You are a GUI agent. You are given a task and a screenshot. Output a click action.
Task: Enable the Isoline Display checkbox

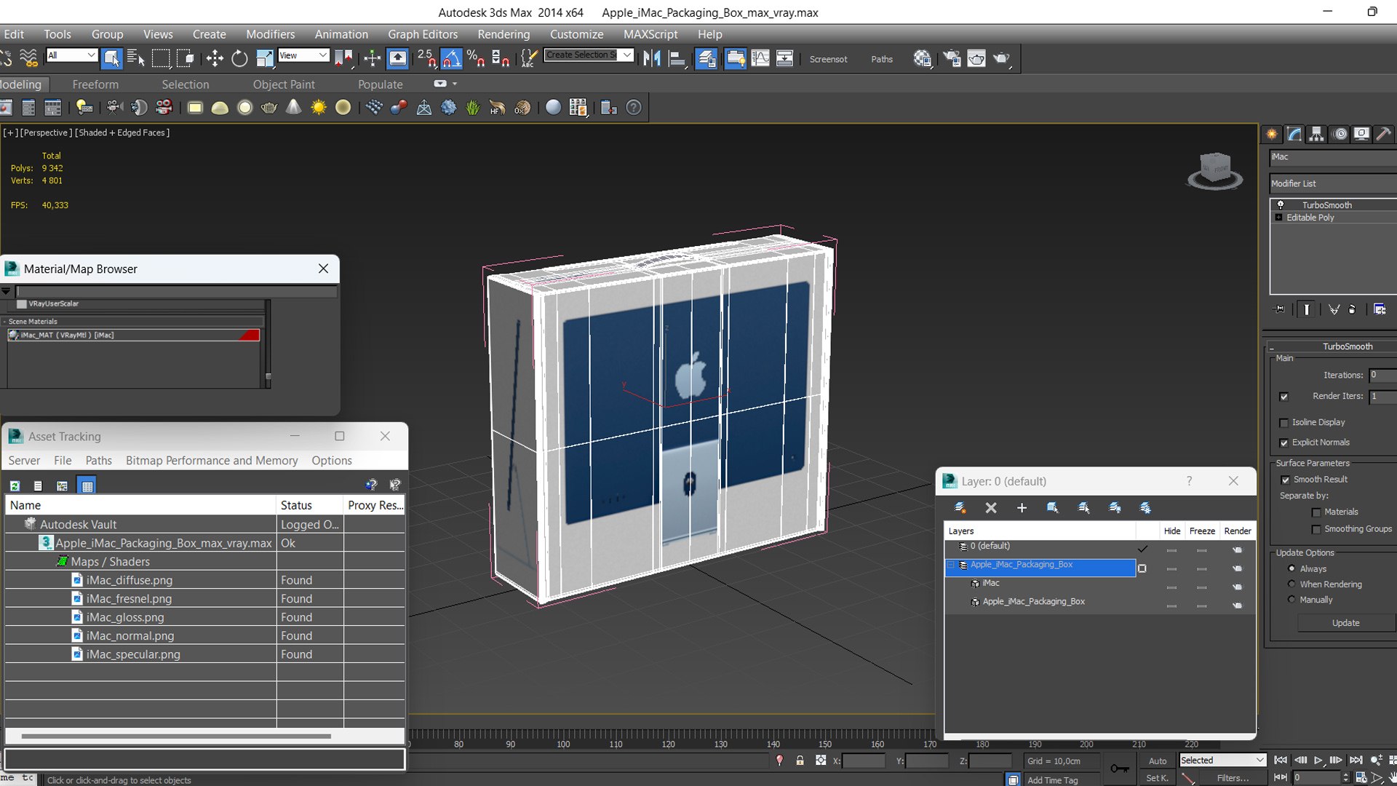[x=1284, y=423]
